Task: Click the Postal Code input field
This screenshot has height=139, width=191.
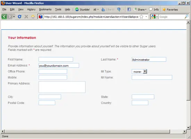Action: click(47, 103)
